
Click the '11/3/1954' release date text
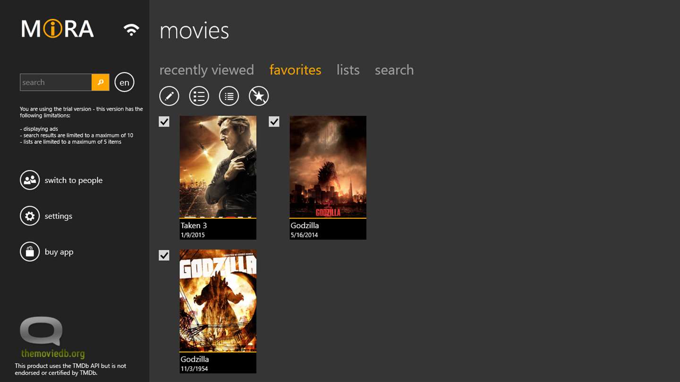coord(195,369)
